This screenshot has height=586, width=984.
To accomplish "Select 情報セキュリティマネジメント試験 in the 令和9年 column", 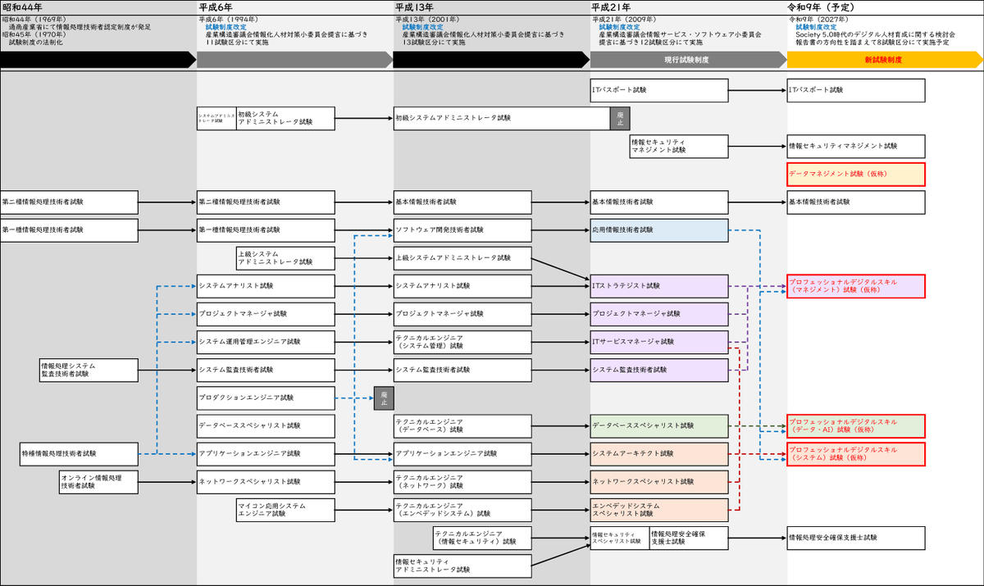I will coord(856,146).
